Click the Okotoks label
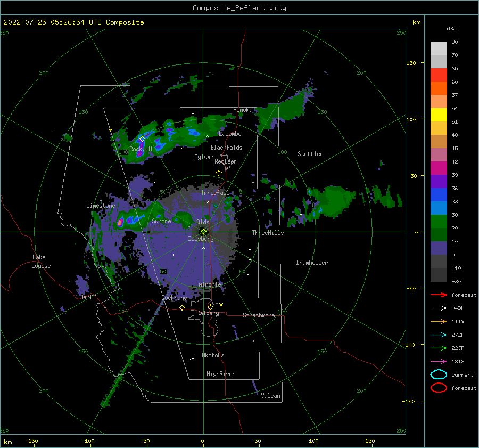Viewport: 479px width, 448px height. pyautogui.click(x=213, y=355)
